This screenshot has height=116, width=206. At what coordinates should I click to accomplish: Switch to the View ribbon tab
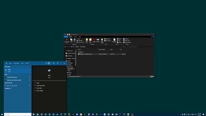pyautogui.click(x=80, y=37)
